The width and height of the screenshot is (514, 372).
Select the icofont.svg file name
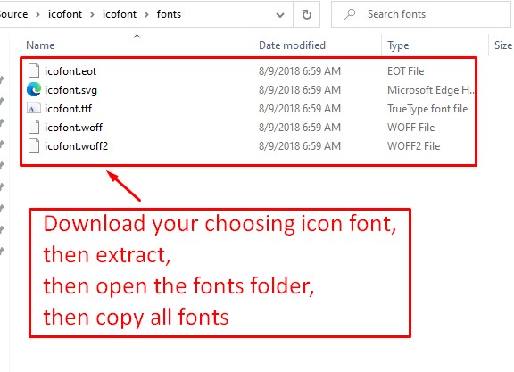coord(70,90)
